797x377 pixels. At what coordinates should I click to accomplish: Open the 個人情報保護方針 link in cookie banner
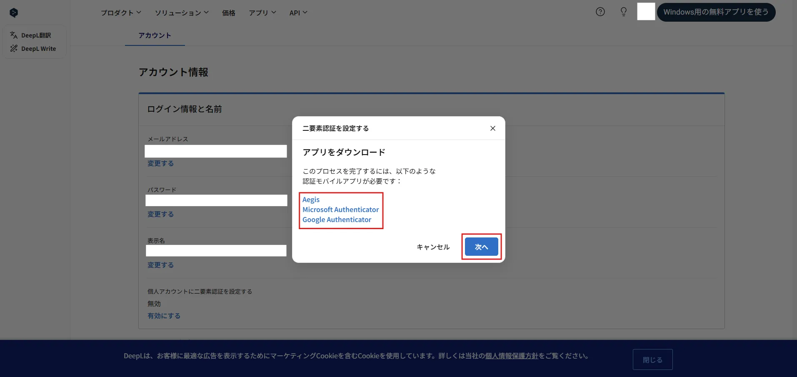coord(512,356)
